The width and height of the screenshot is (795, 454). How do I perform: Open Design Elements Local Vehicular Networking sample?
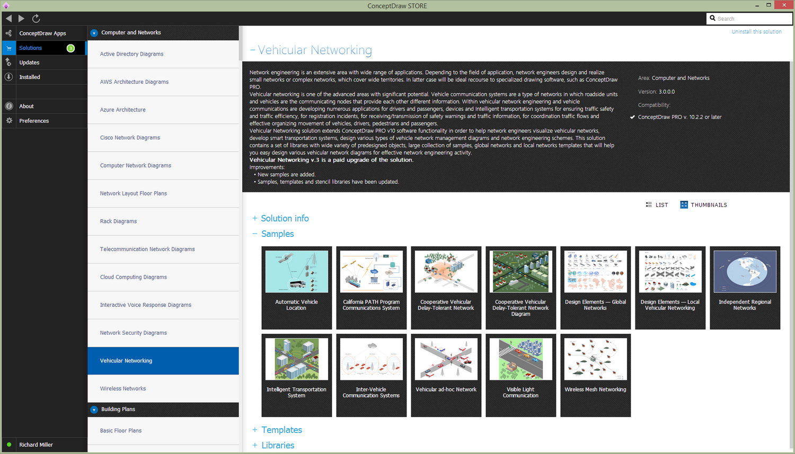click(x=670, y=288)
